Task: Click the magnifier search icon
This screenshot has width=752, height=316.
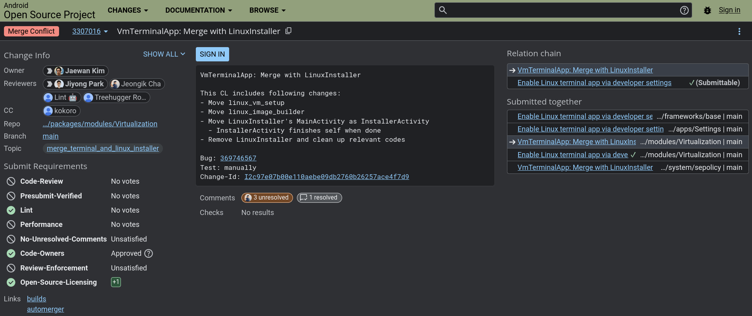Action: point(443,10)
